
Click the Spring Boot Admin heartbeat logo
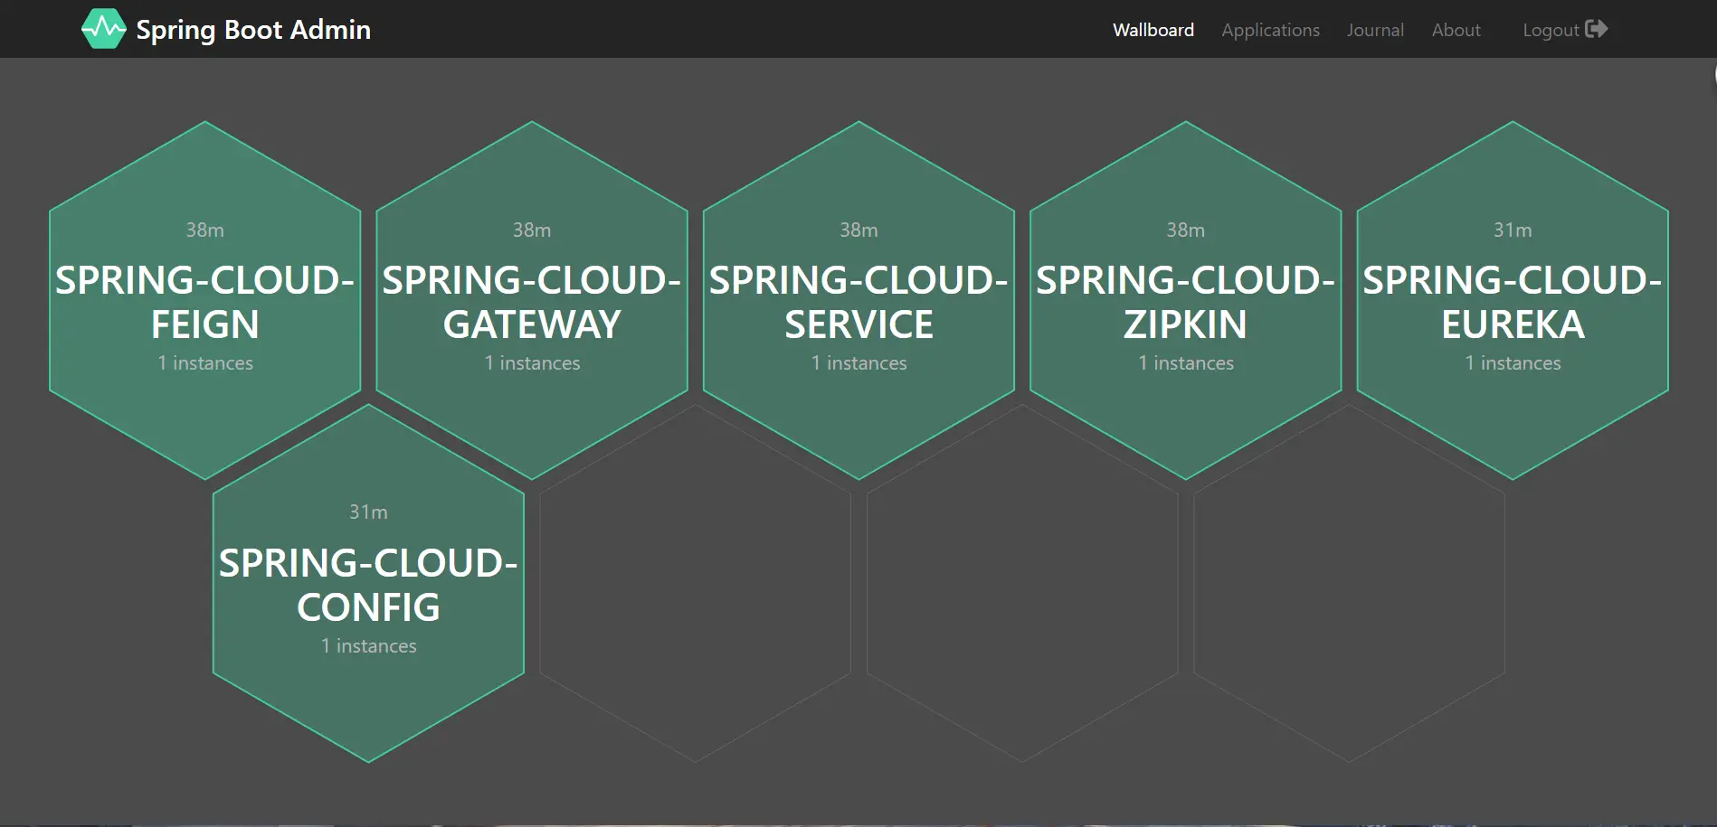pyautogui.click(x=103, y=29)
